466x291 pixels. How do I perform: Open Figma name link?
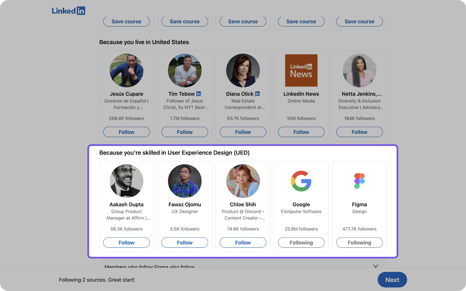click(x=359, y=205)
